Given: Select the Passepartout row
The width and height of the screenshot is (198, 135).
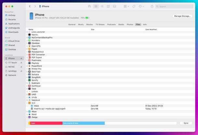Looking at the screenshot, I should pos(110,52).
